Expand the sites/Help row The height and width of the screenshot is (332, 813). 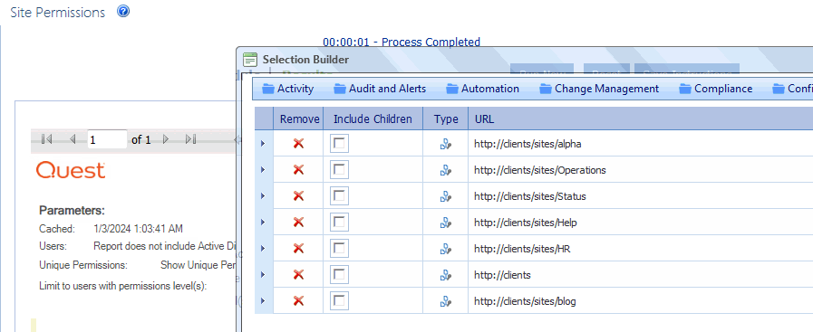tap(263, 223)
